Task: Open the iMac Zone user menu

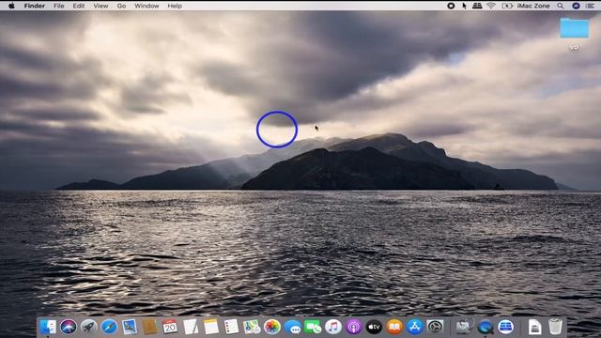Action: [x=533, y=6]
